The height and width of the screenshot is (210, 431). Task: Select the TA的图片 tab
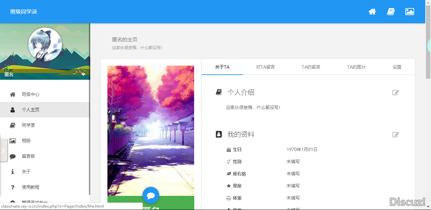pyautogui.click(x=356, y=67)
